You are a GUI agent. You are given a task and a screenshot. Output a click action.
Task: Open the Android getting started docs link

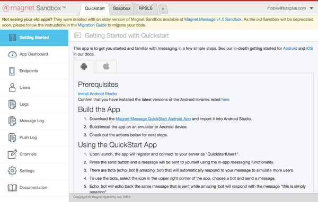tap(290, 48)
